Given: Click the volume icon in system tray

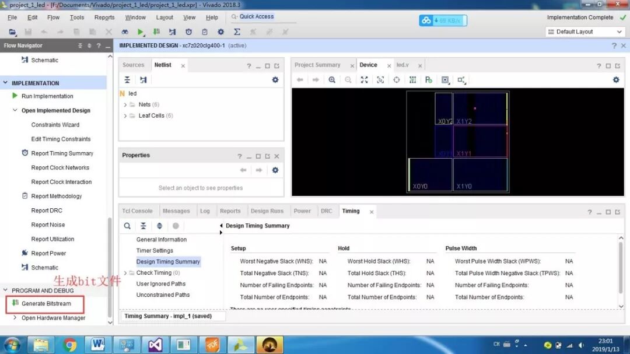Looking at the screenshot, I should [x=581, y=345].
